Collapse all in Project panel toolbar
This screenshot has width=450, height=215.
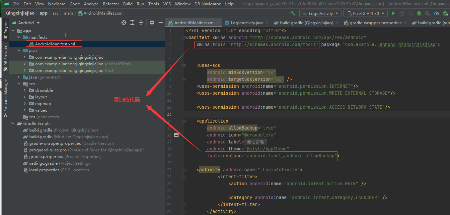[x=141, y=23]
